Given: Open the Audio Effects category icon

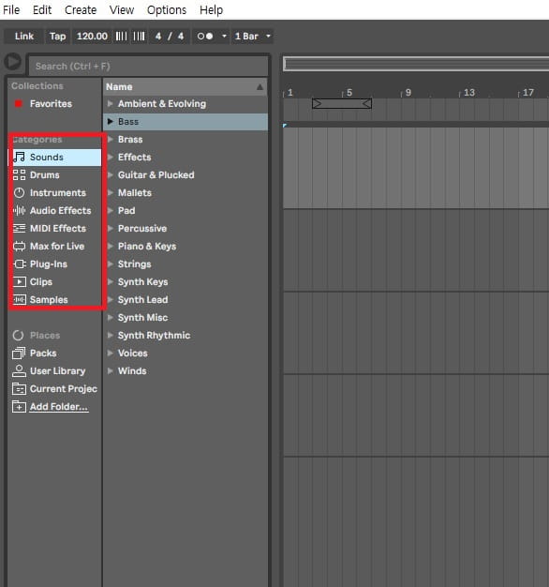Looking at the screenshot, I should coord(19,210).
